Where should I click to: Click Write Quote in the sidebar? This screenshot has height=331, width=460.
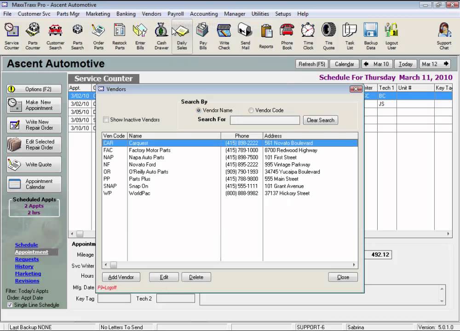(34, 165)
